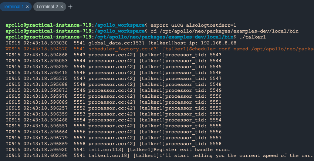The height and width of the screenshot is (161, 314).
Task: Add a new terminal with plus icon
Action: point(70,7)
